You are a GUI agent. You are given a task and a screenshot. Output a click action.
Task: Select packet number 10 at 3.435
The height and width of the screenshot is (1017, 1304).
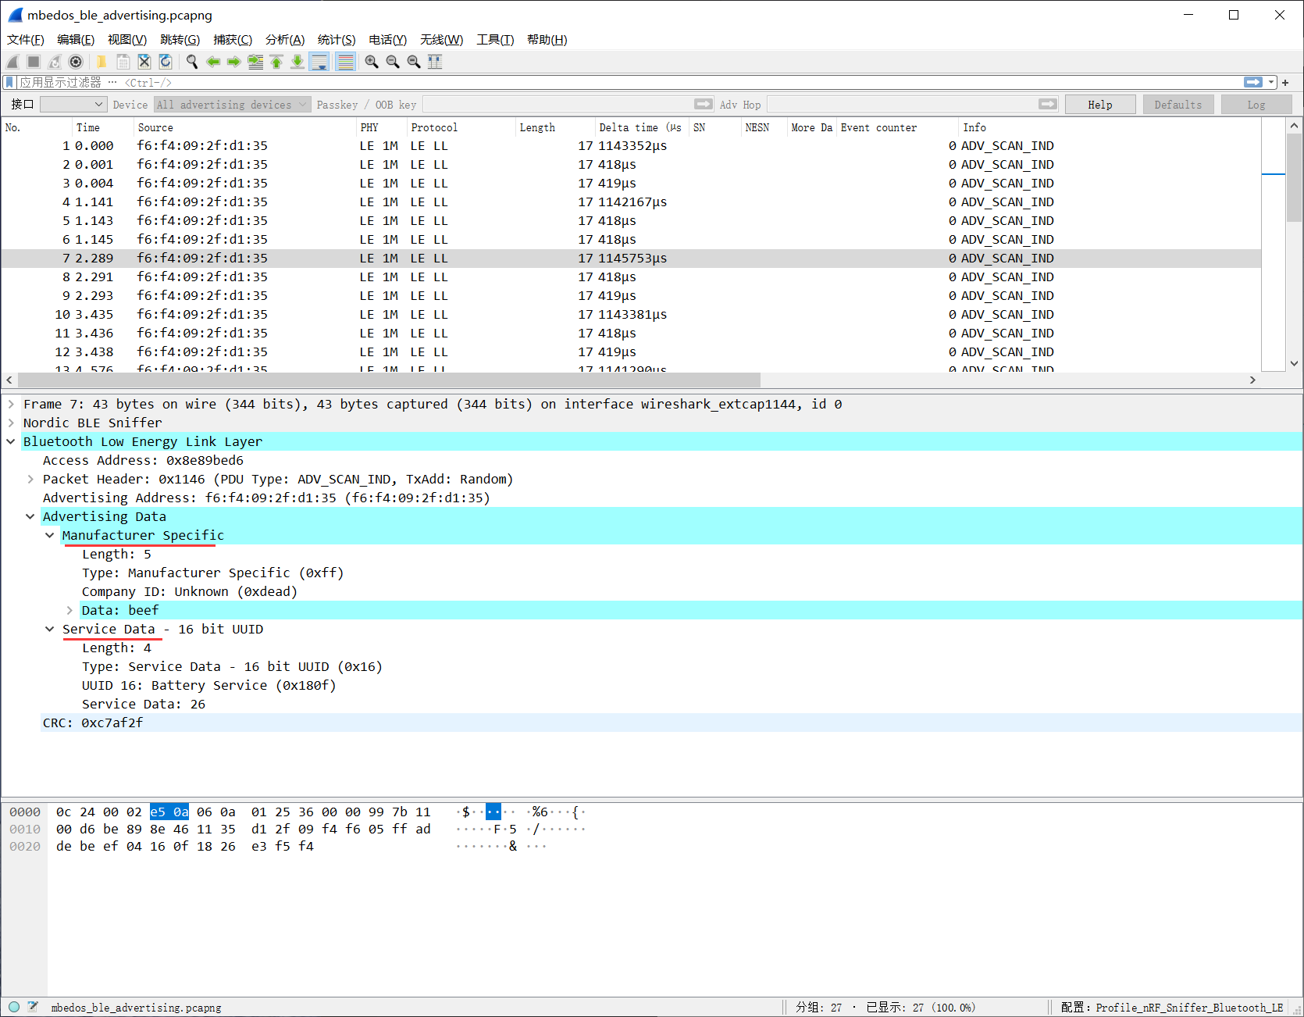tap(631, 314)
